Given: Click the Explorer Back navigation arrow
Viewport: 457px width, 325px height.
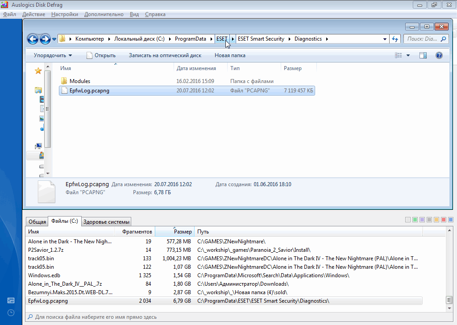Looking at the screenshot, I should [x=33, y=39].
